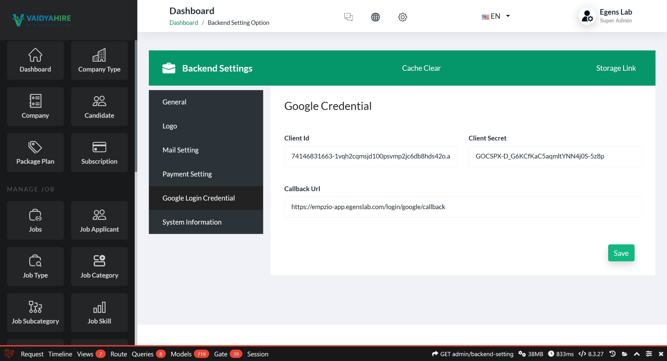
Task: Collapse the debugbar with the up chevron
Action: [637, 354]
